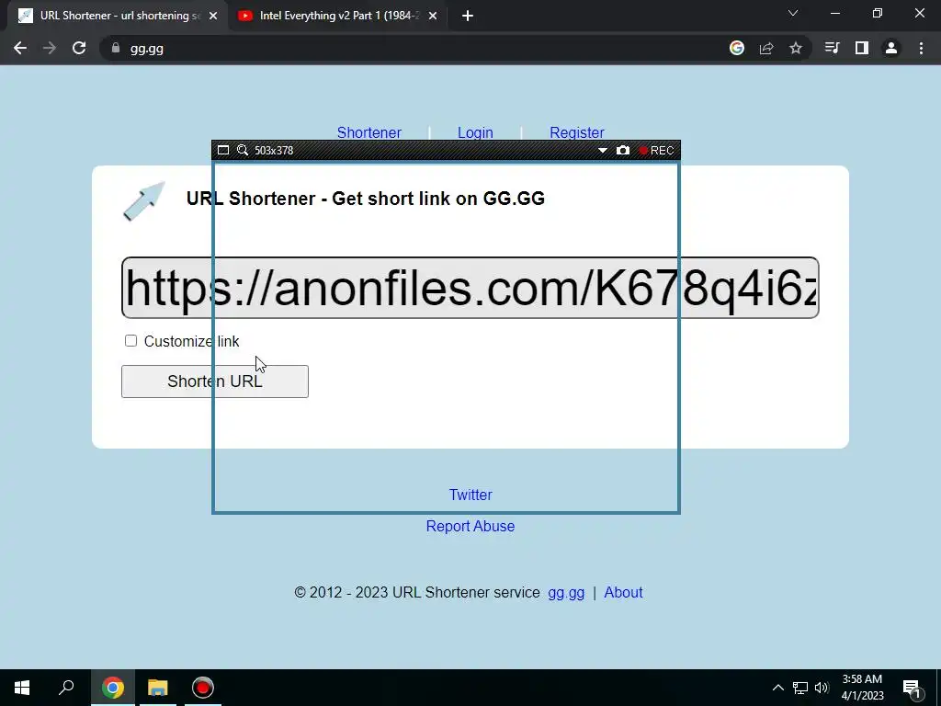Take a snapshot with the recorder camera icon
This screenshot has width=941, height=706.
tap(623, 150)
